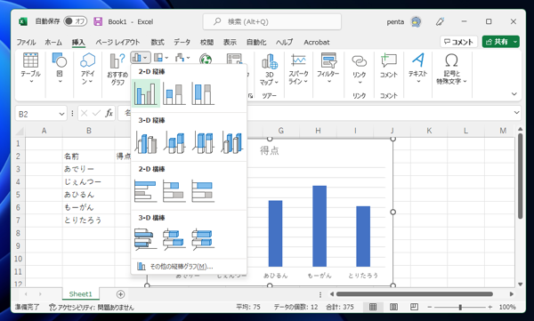Select the 3-D stacked column chart
Image resolution: width=534 pixels, height=321 pixels.
[x=174, y=142]
